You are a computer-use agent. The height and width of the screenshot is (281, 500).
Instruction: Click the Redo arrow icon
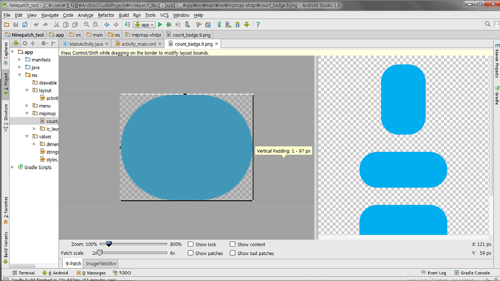tap(45, 25)
